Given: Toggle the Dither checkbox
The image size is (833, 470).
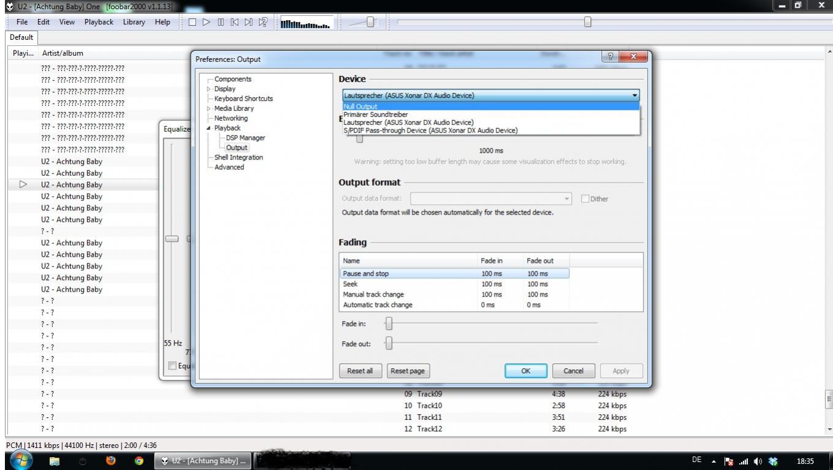Looking at the screenshot, I should click(585, 199).
